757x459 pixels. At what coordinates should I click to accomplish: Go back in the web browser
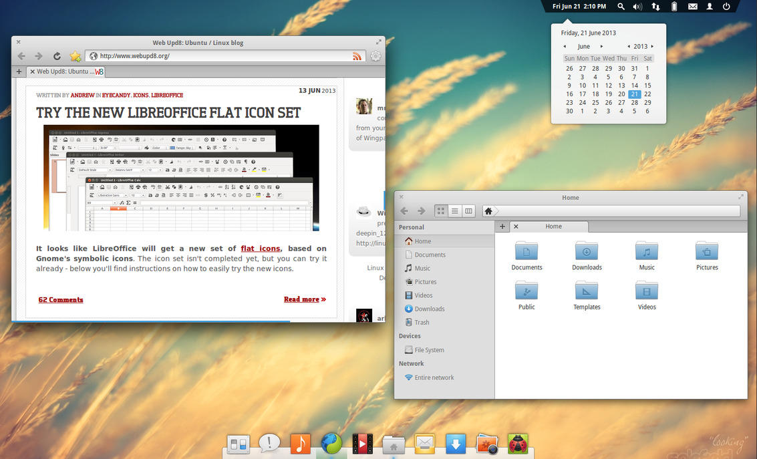(22, 56)
